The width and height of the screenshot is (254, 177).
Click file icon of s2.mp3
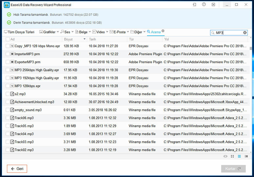click(x=12, y=94)
